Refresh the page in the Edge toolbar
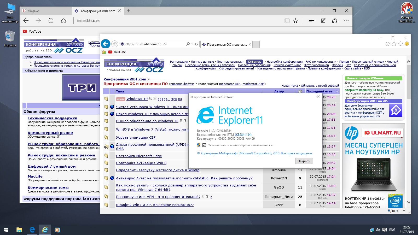The image size is (418, 235). pyautogui.click(x=51, y=21)
